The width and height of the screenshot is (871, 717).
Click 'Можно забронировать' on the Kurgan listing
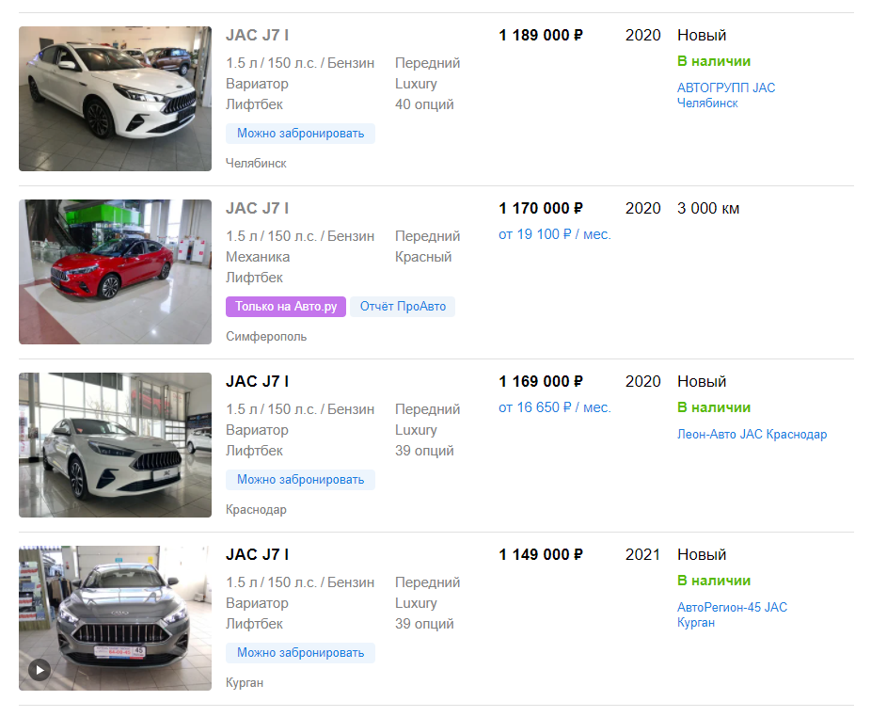[x=300, y=652]
